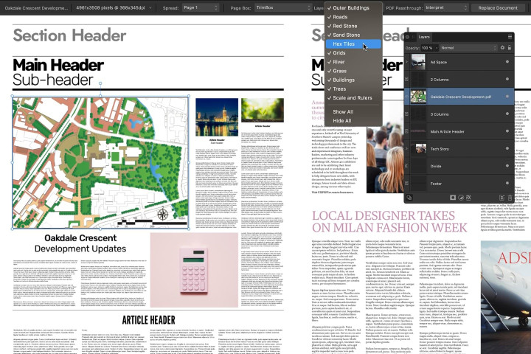The height and width of the screenshot is (354, 531).
Task: Toggle visibility of 3 Columns layer
Action: point(507,114)
